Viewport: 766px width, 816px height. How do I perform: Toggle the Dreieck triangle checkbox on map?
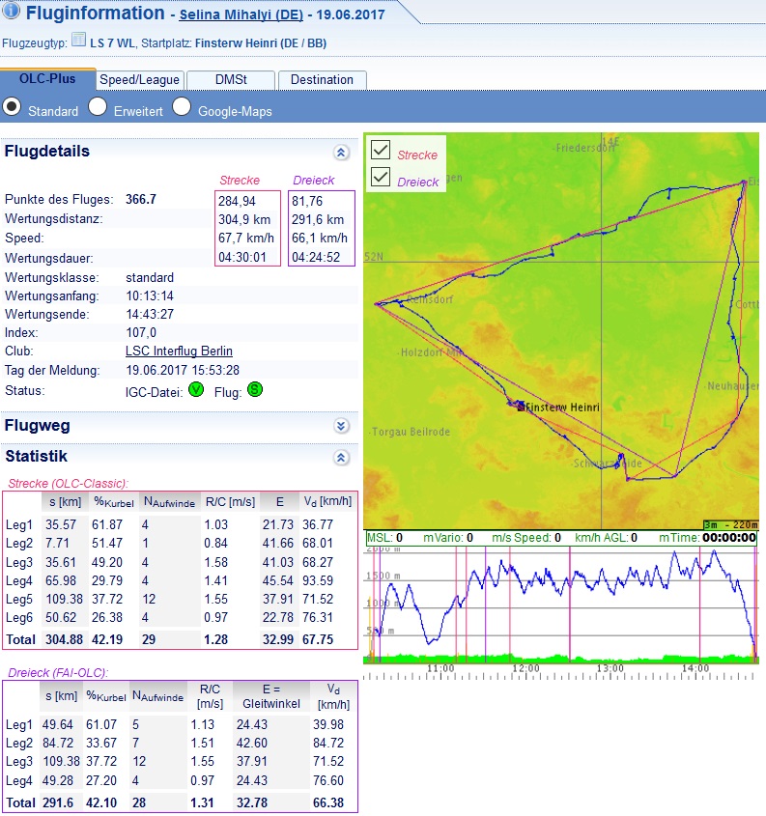381,178
